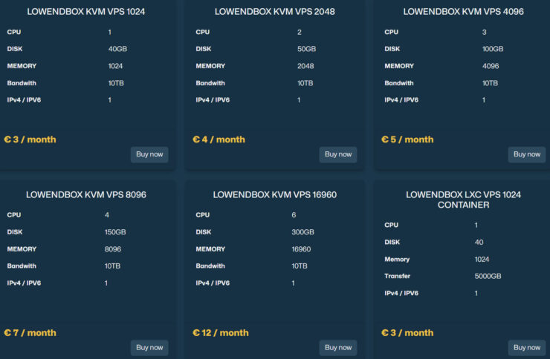Click the 2048 memory value

(305, 66)
